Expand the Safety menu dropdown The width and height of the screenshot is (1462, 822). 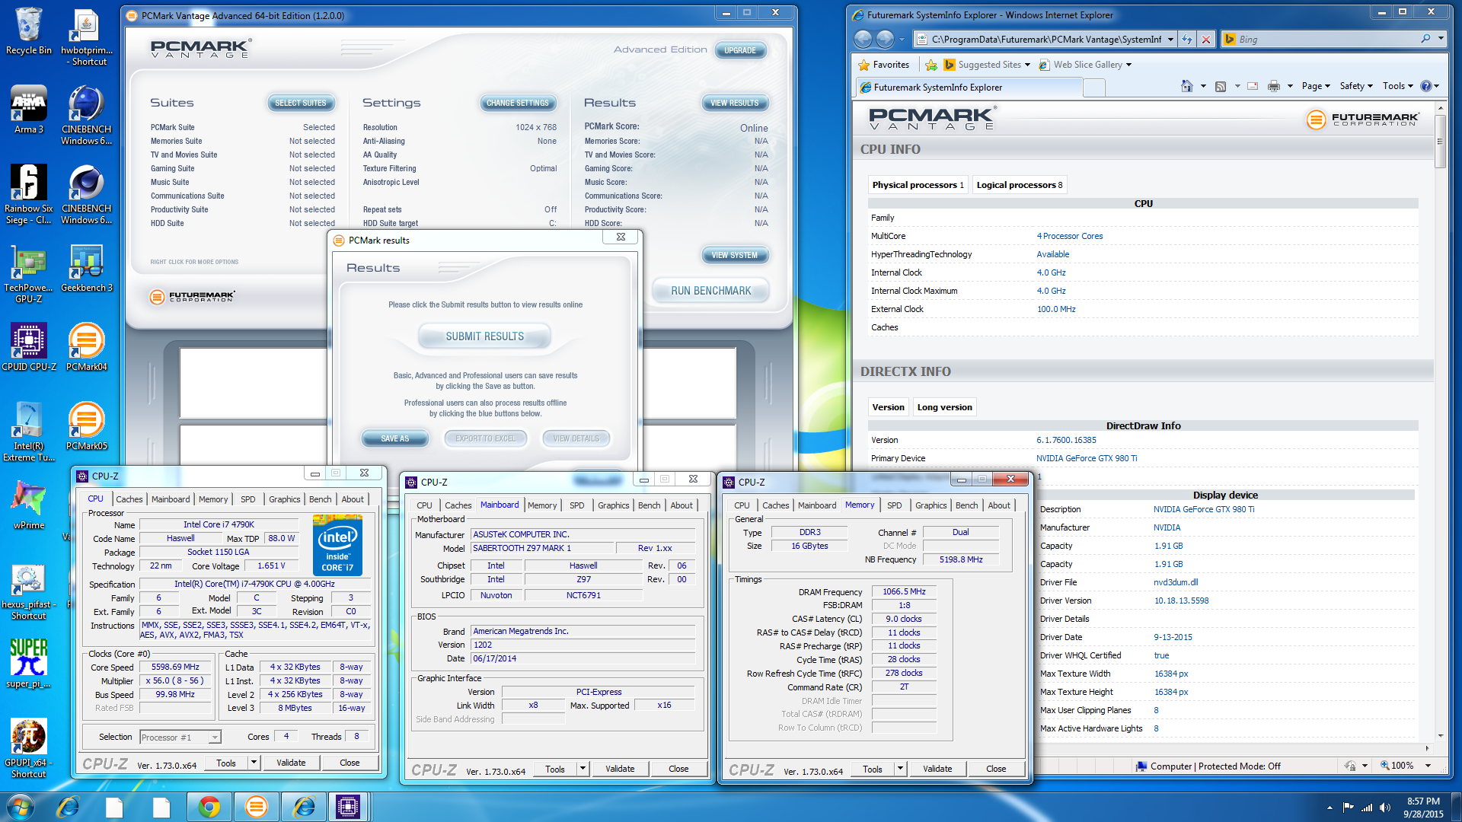tap(1356, 86)
